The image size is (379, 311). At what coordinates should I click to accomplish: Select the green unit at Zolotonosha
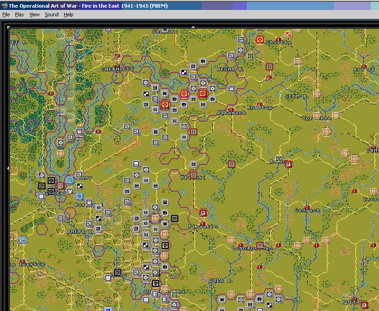point(174,294)
